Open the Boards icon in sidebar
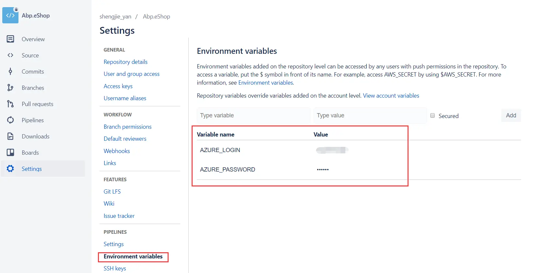The width and height of the screenshot is (546, 273). click(x=10, y=152)
